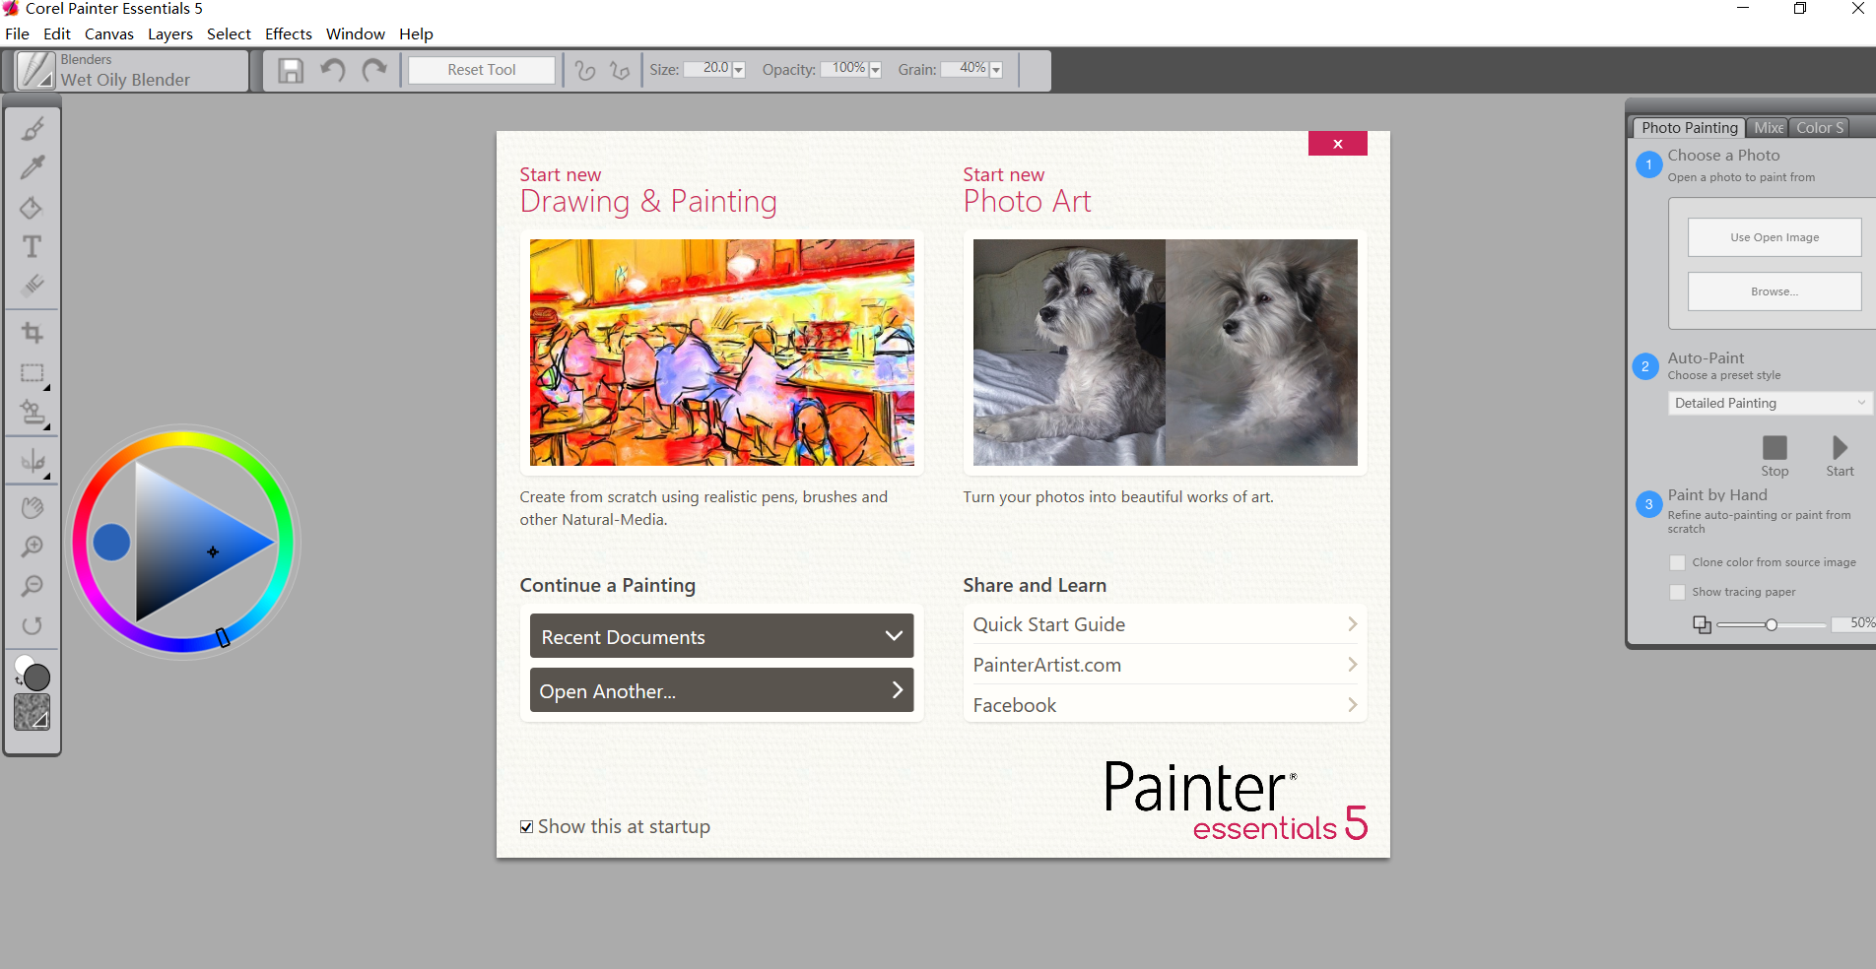Image resolution: width=1876 pixels, height=969 pixels.
Task: Click the freehand strokes icon
Action: [x=585, y=71]
